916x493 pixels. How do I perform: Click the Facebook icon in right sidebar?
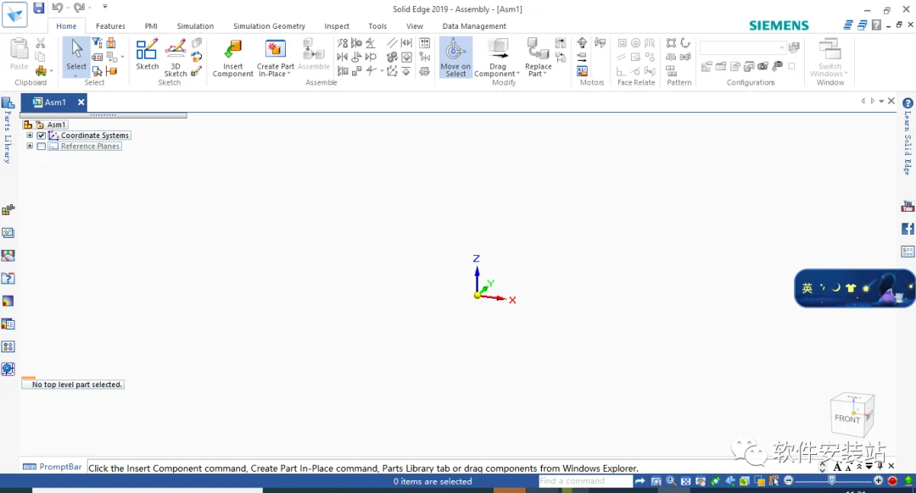tap(908, 229)
